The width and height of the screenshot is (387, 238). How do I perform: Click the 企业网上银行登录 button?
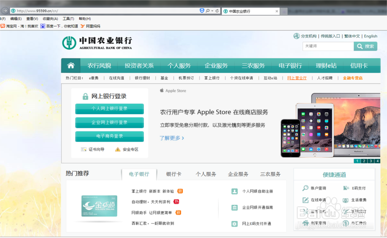pos(110,122)
